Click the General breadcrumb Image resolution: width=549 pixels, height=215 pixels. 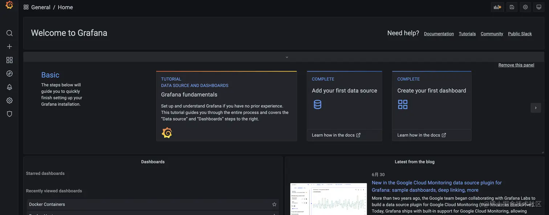click(x=41, y=7)
